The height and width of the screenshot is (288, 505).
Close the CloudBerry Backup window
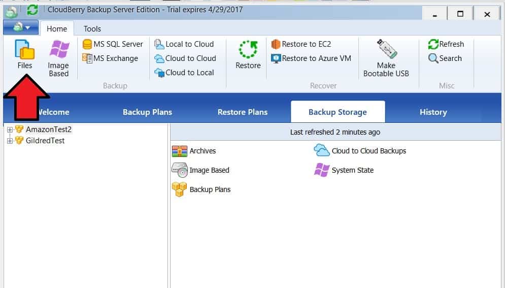coord(487,14)
